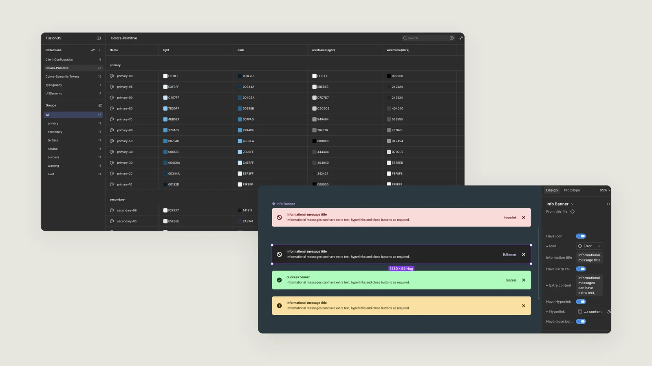Select the secondary group in sidebar
652x366 pixels.
click(73, 132)
